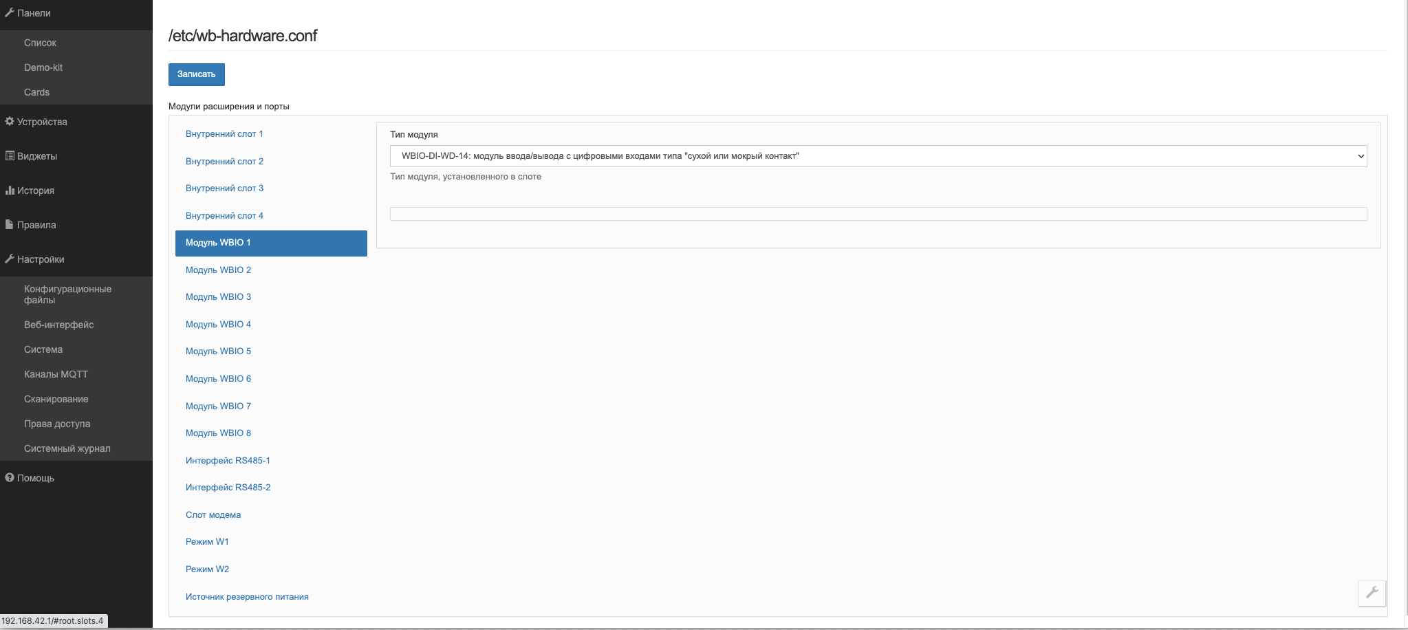Go to Конфигурационные файлы in sidebar

(x=67, y=294)
